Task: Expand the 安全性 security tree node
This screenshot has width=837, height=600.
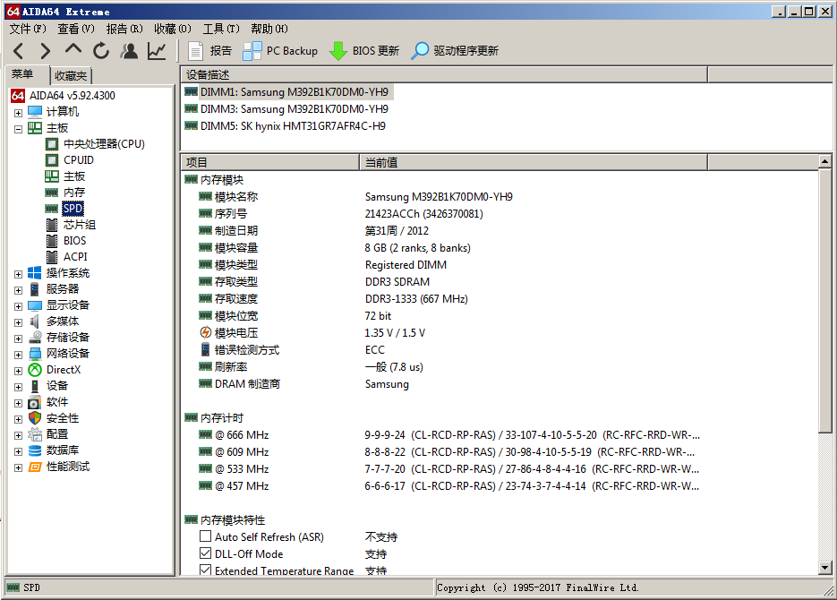Action: 18,419
